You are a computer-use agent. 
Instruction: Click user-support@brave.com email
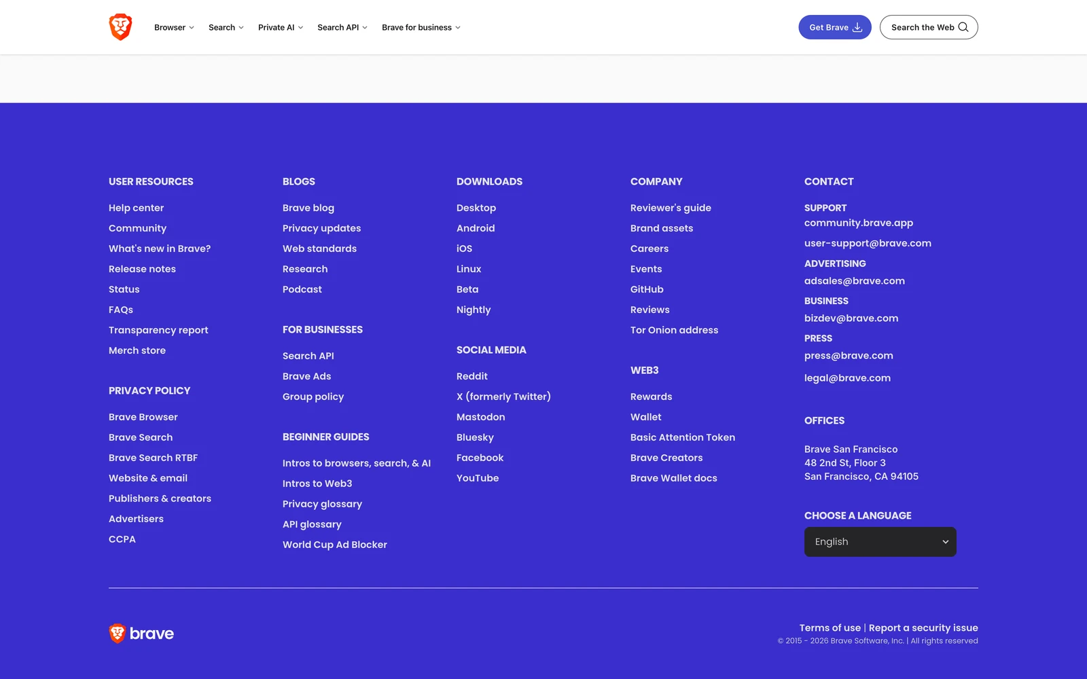[868, 243]
